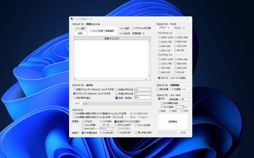Enable Exif timestamp reflection (タイムスタンプに反映) checkbox

(99, 114)
